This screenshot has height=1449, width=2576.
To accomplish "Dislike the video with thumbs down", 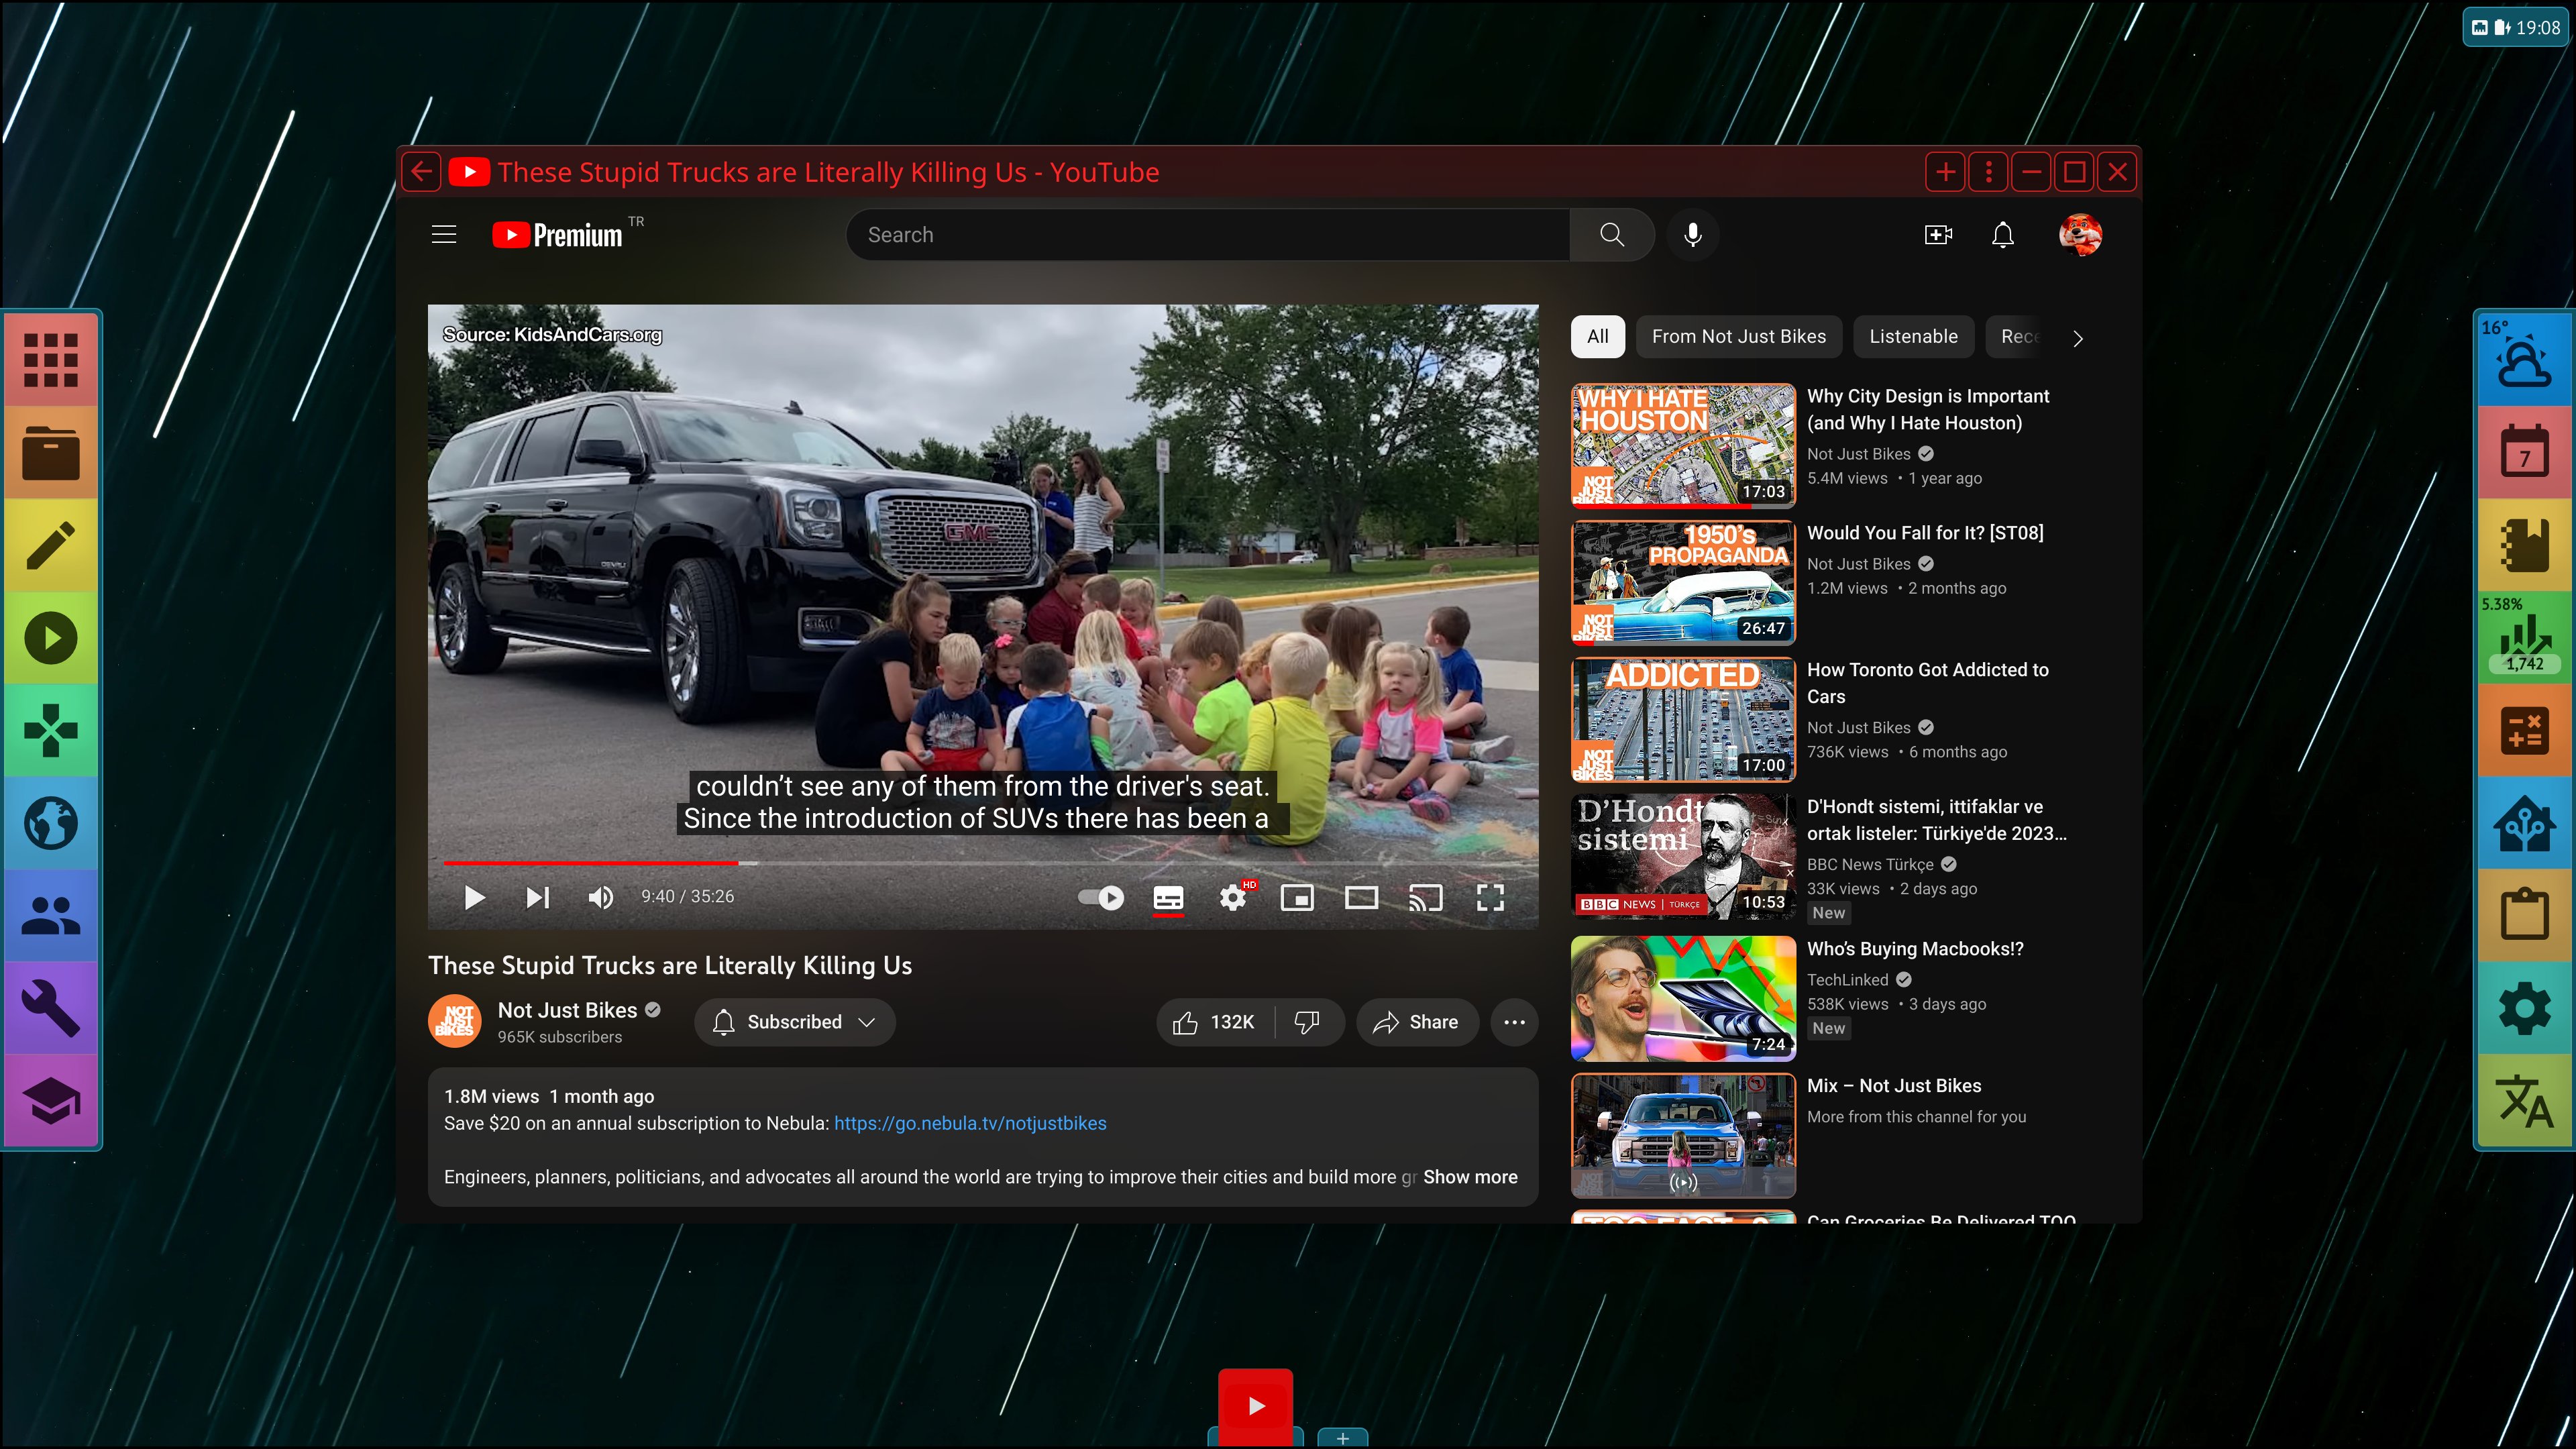I will tap(1307, 1022).
